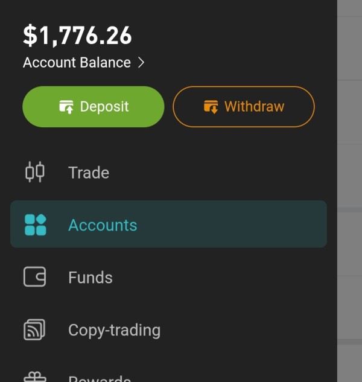
Task: Open the partially visible Rewards label
Action: tap(100, 379)
